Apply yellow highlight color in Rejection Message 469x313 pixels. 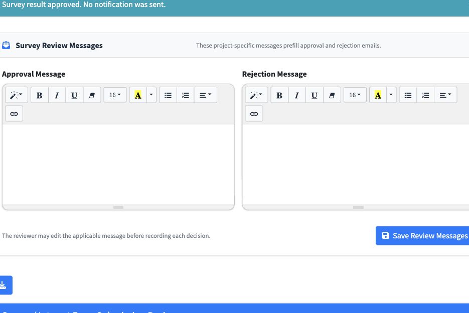click(x=378, y=95)
